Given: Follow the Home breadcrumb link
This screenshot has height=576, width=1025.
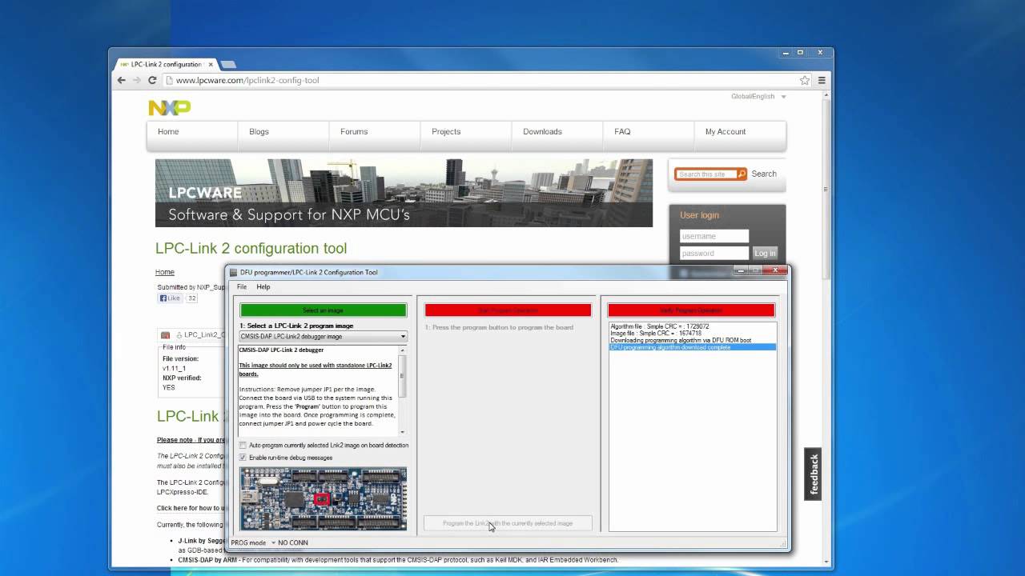Looking at the screenshot, I should point(165,272).
